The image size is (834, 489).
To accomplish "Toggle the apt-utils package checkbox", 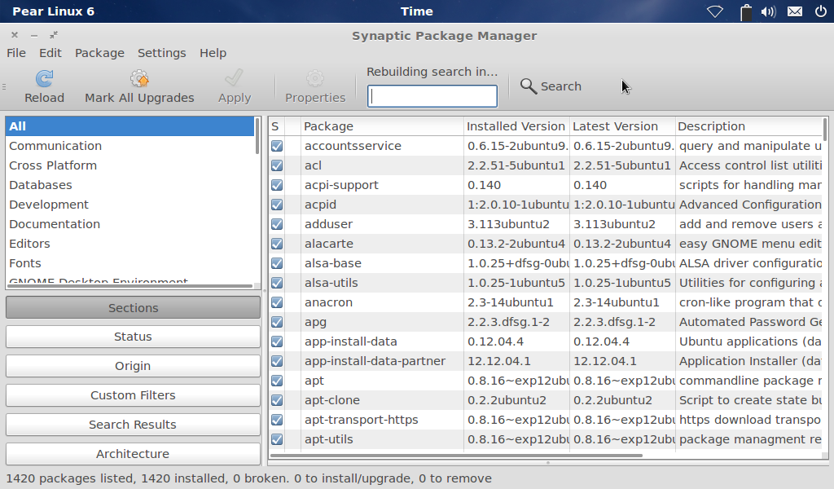I will [x=277, y=439].
